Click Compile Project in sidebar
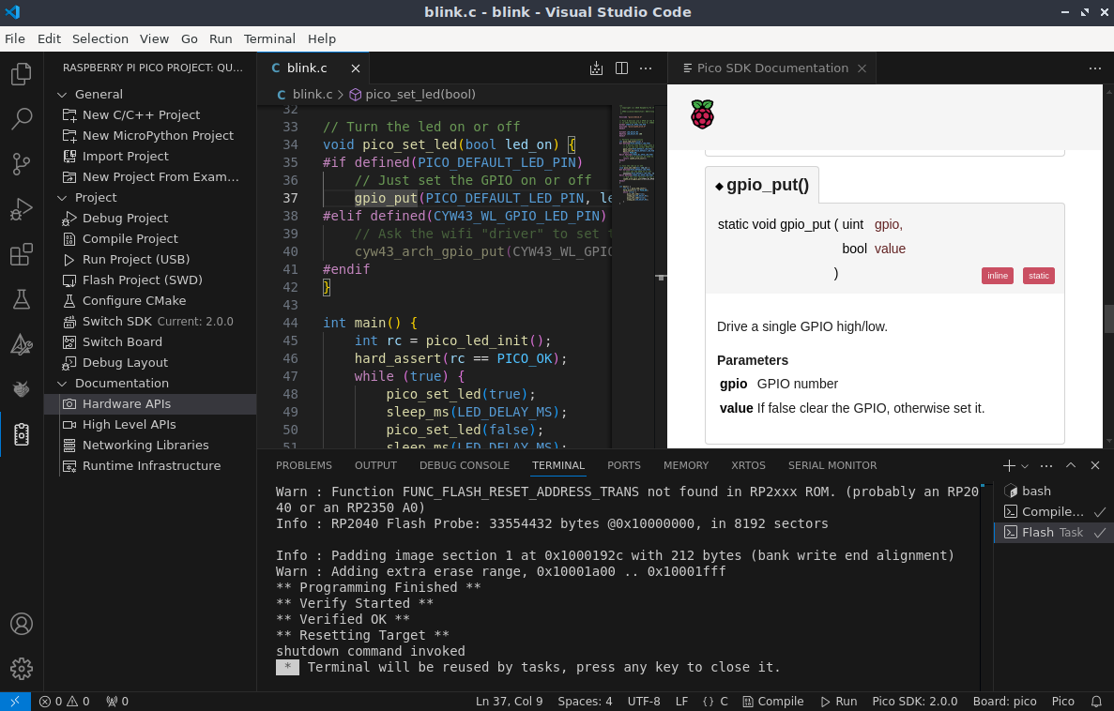The height and width of the screenshot is (711, 1114). tap(130, 238)
